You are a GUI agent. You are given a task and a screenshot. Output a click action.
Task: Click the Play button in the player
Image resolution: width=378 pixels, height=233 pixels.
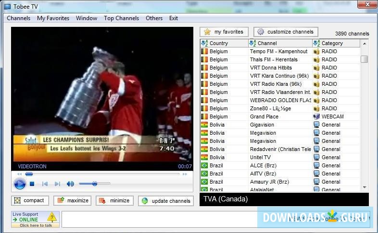(20, 184)
